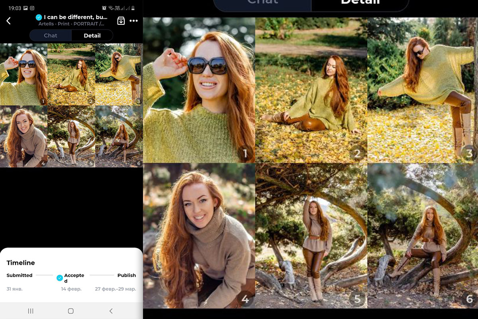
Task: Switch to the Chat tab
Action: click(51, 35)
